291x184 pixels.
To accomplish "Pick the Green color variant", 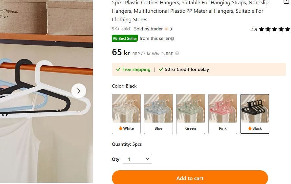I will coord(191,114).
